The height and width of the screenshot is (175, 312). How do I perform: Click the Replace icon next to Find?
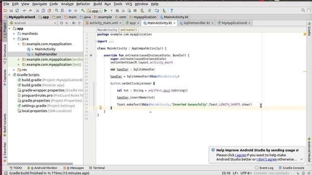62,11
